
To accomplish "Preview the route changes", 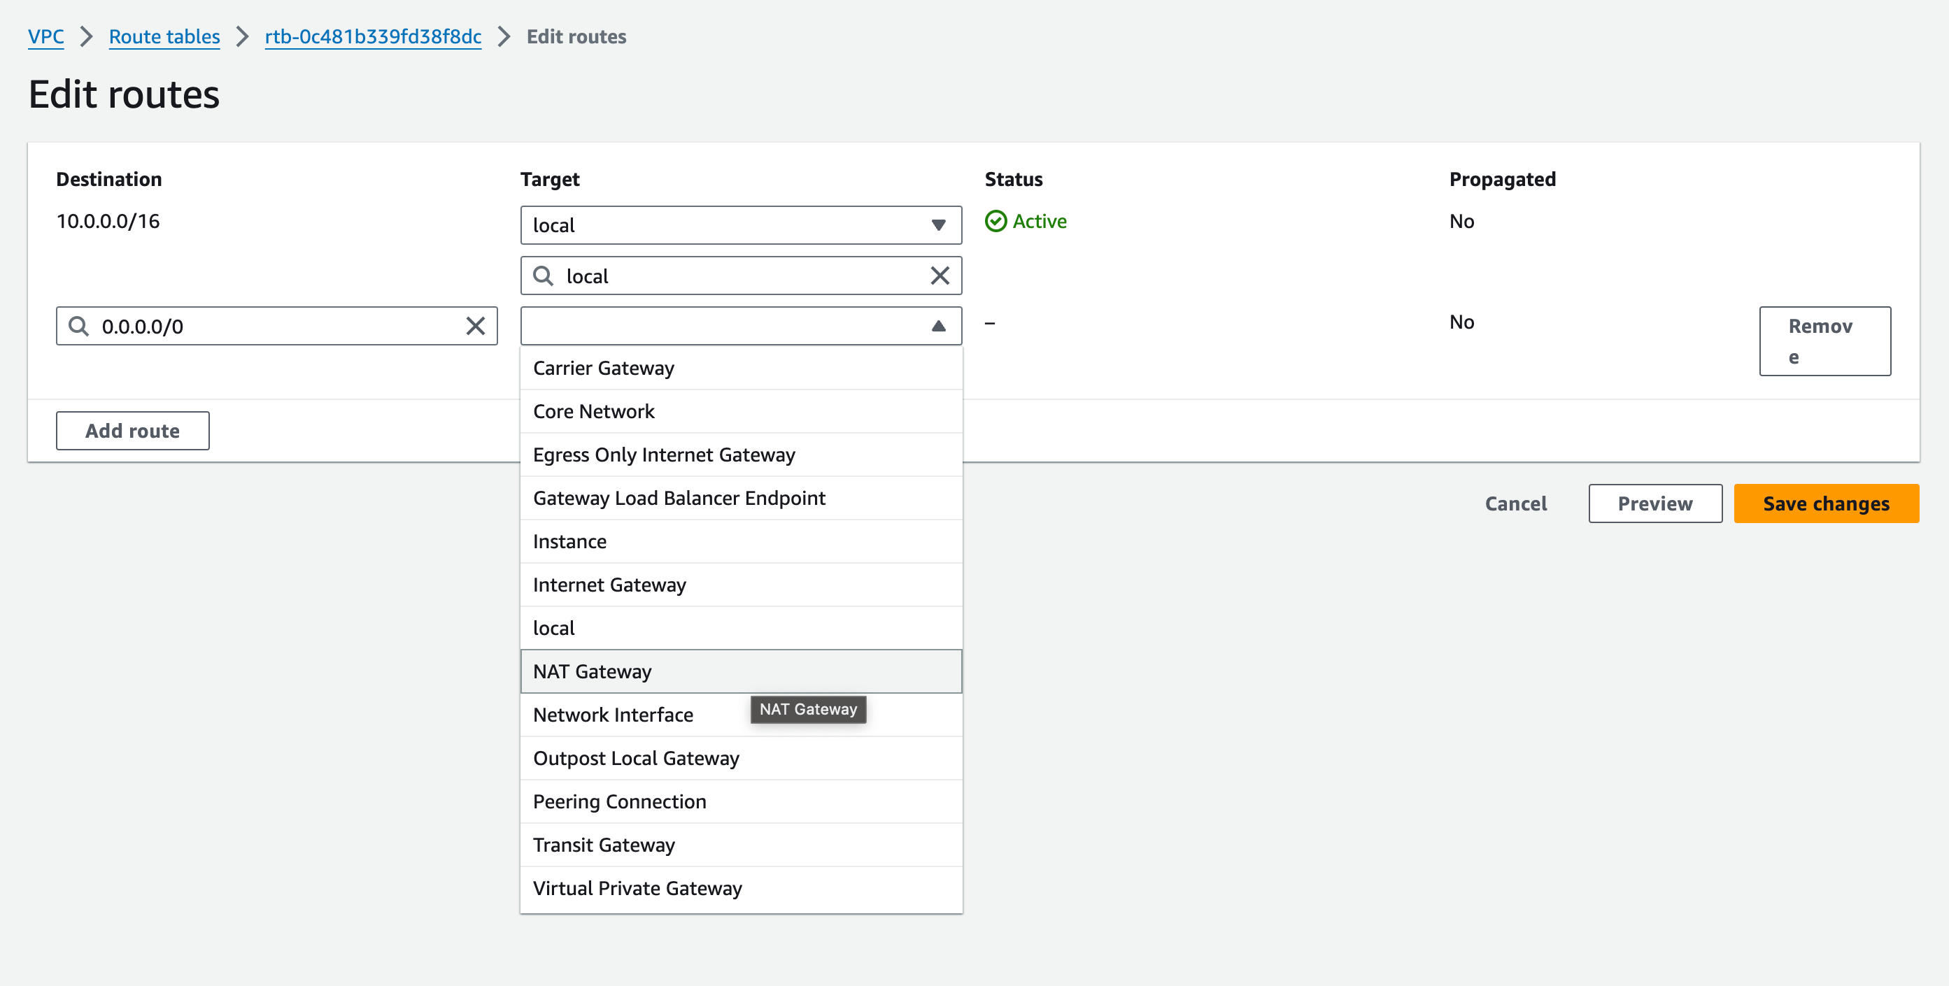I will click(x=1654, y=503).
